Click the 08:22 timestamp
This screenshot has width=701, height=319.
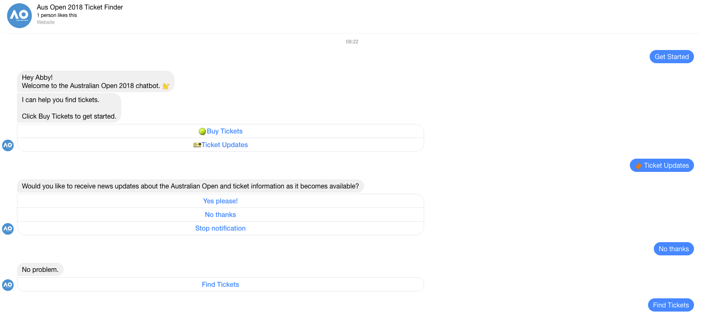tap(352, 42)
